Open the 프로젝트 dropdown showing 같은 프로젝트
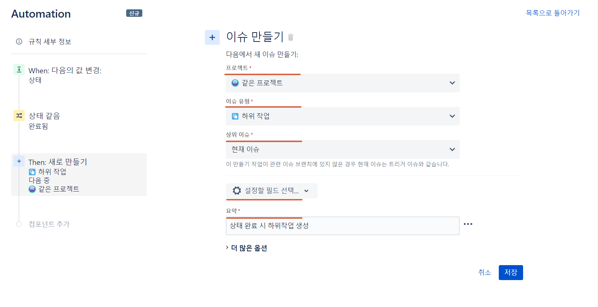 (x=343, y=83)
